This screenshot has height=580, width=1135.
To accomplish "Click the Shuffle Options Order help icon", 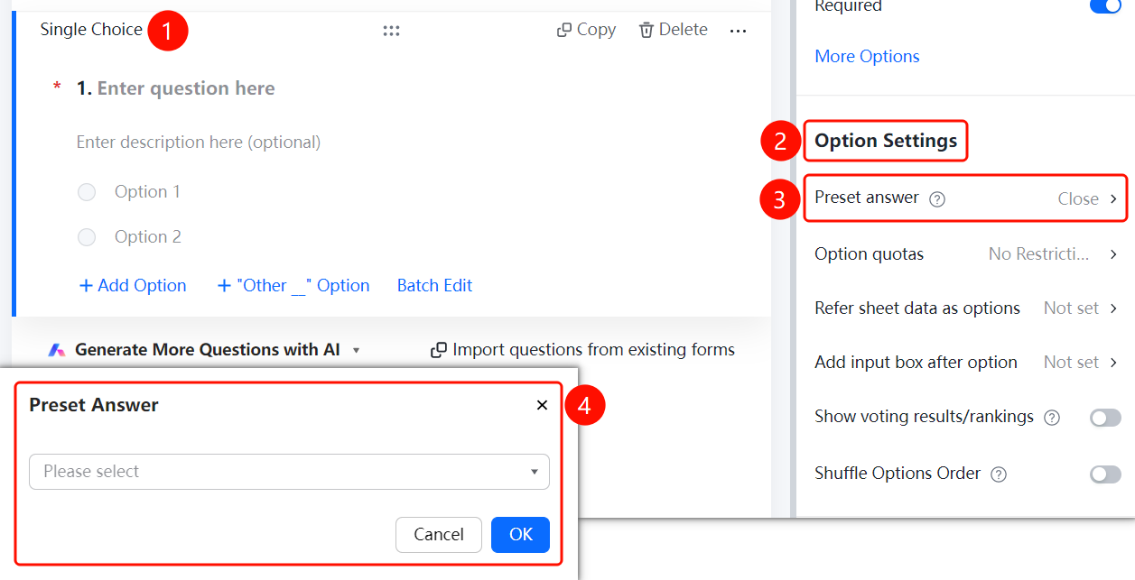I will tap(998, 474).
